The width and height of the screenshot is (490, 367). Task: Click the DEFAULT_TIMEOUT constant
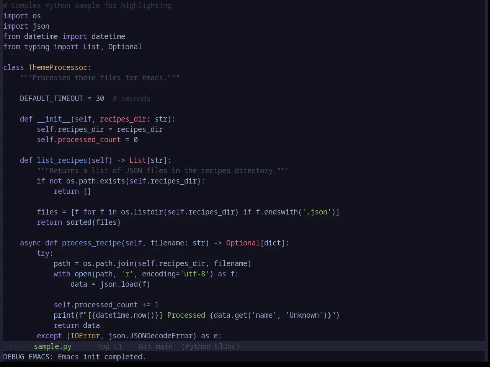coord(51,98)
